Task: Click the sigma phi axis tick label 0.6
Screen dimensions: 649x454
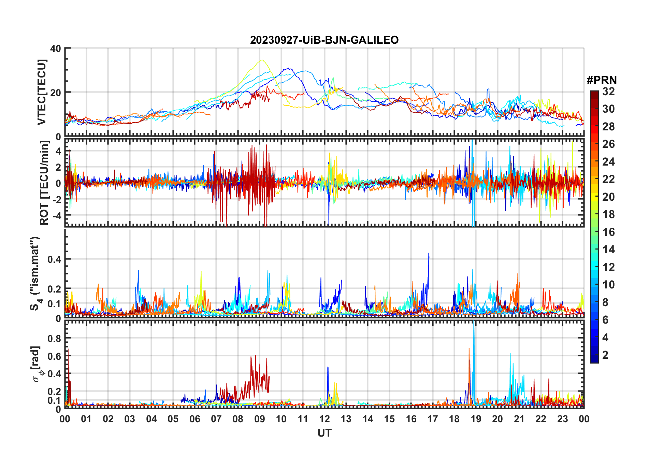Action: point(54,356)
